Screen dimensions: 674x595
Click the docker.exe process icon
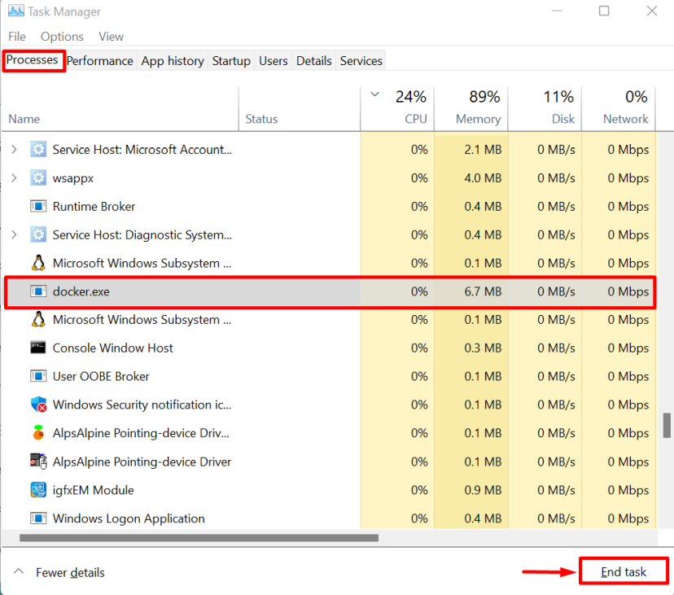tap(38, 291)
